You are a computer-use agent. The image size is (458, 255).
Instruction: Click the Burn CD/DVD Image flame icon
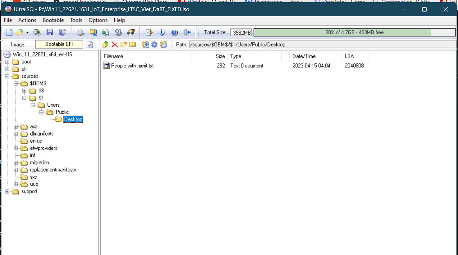point(131,32)
